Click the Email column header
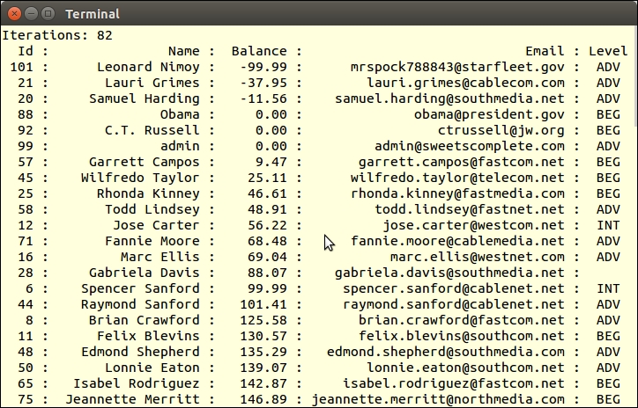 click(545, 51)
